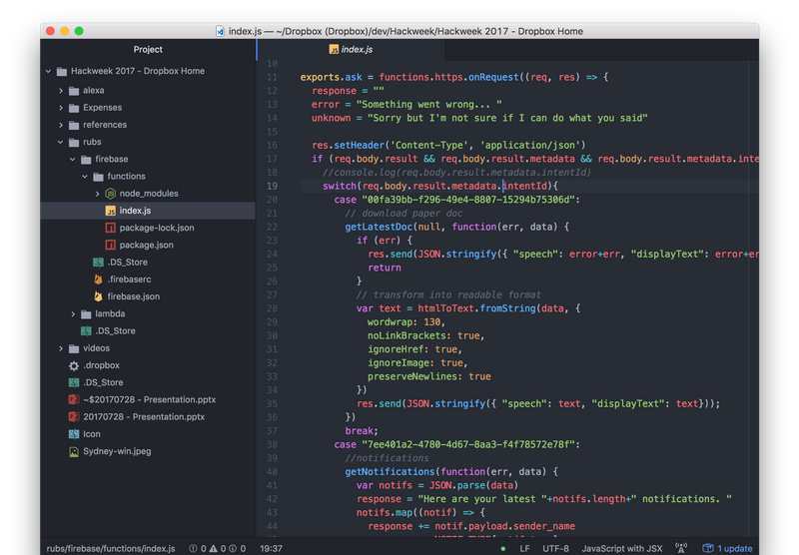Expand the Expenses folder chevron
The height and width of the screenshot is (555, 799).
click(61, 108)
